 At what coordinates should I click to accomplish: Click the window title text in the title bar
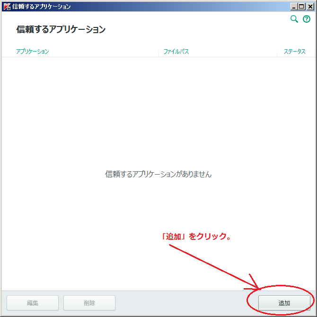coord(41,7)
